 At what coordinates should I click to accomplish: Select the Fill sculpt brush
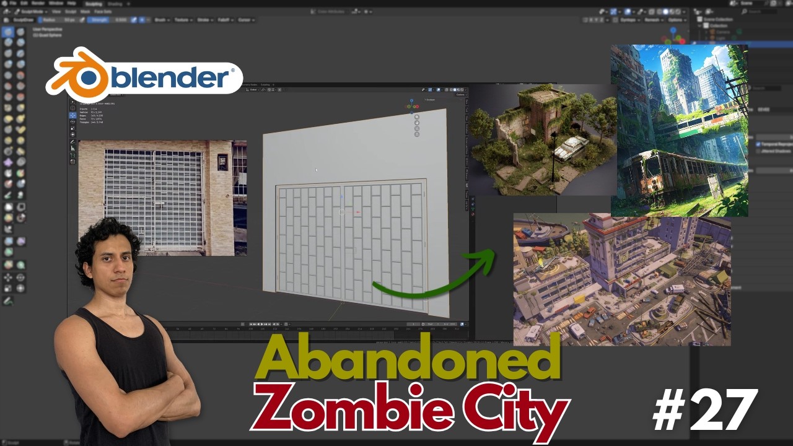pyautogui.click(x=20, y=85)
